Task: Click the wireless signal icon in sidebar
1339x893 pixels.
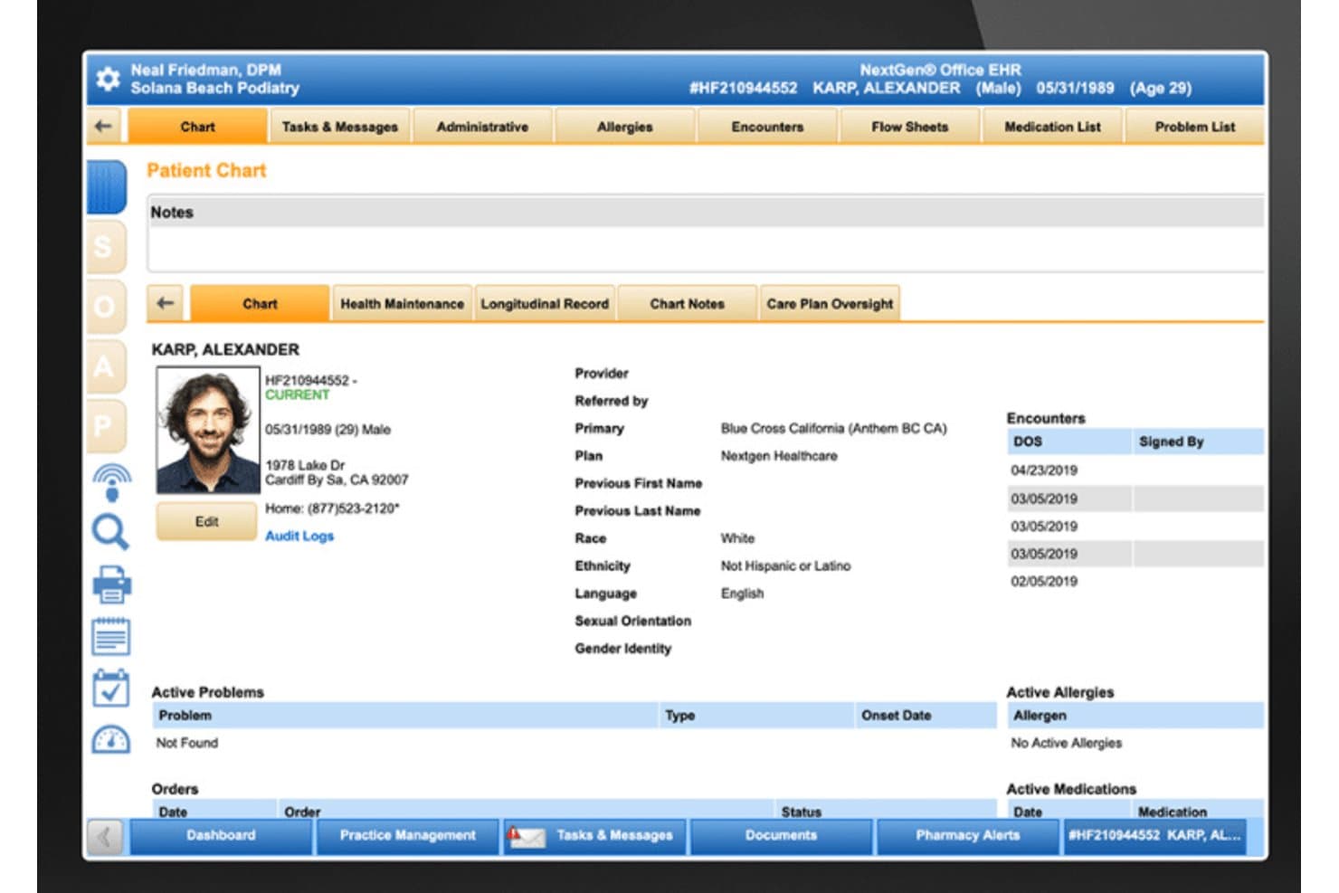Action: [111, 482]
